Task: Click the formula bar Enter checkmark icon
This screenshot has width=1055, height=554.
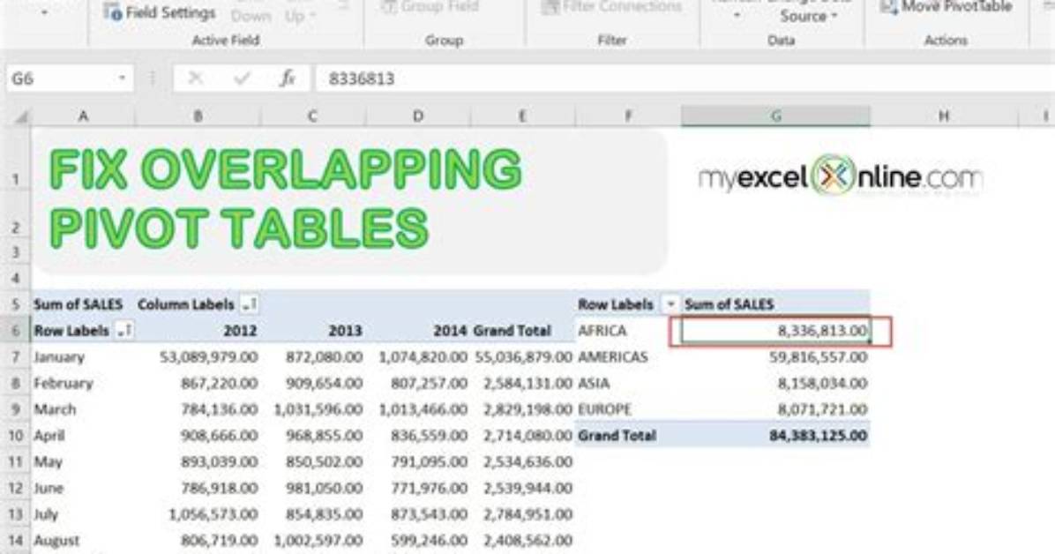Action: click(242, 79)
